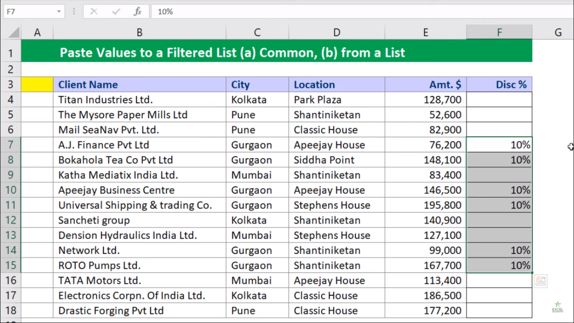Image resolution: width=574 pixels, height=323 pixels.
Task: Select row 3 header
Action: click(x=11, y=85)
